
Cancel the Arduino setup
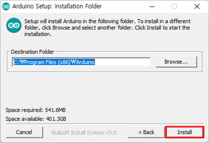click(24, 132)
